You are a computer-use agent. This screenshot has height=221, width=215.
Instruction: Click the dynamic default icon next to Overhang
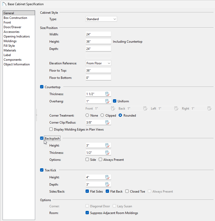click(107, 101)
